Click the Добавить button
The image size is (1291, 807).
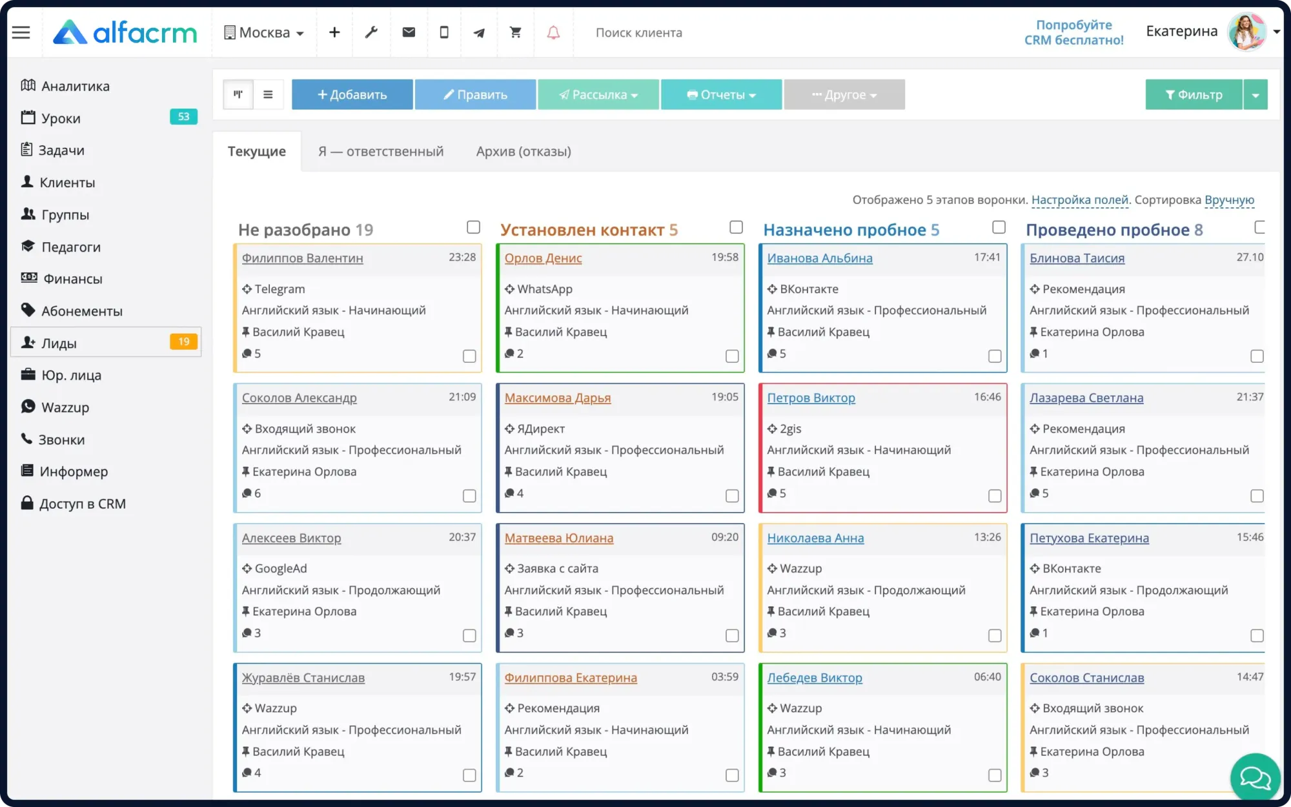[352, 94]
